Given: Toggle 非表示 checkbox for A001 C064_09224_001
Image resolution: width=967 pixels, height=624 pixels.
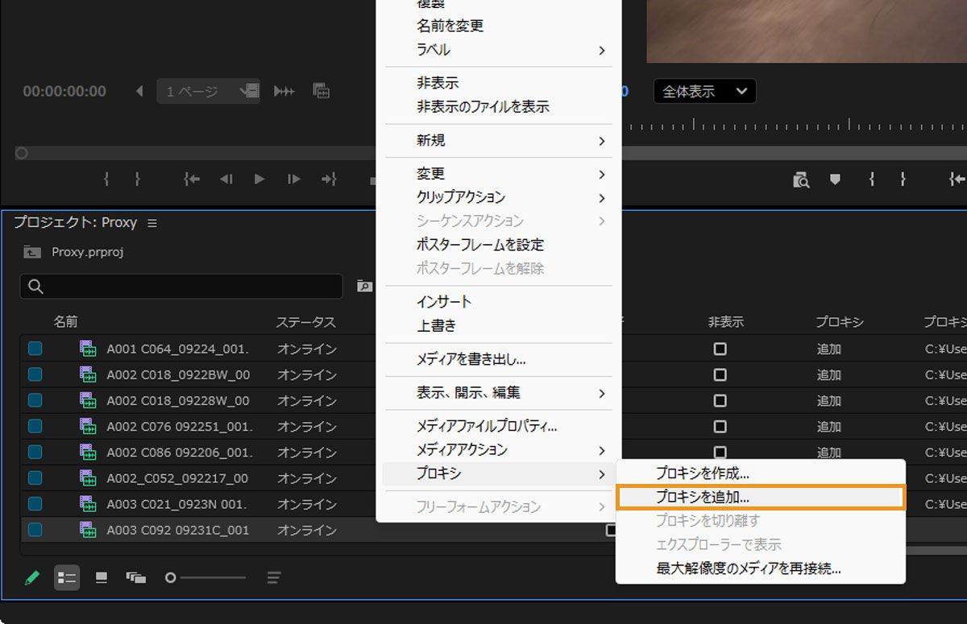Looking at the screenshot, I should pos(720,348).
